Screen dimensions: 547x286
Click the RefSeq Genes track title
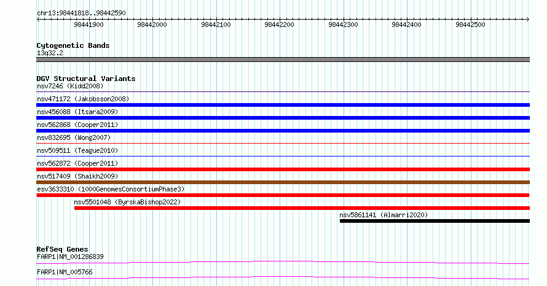click(63, 249)
